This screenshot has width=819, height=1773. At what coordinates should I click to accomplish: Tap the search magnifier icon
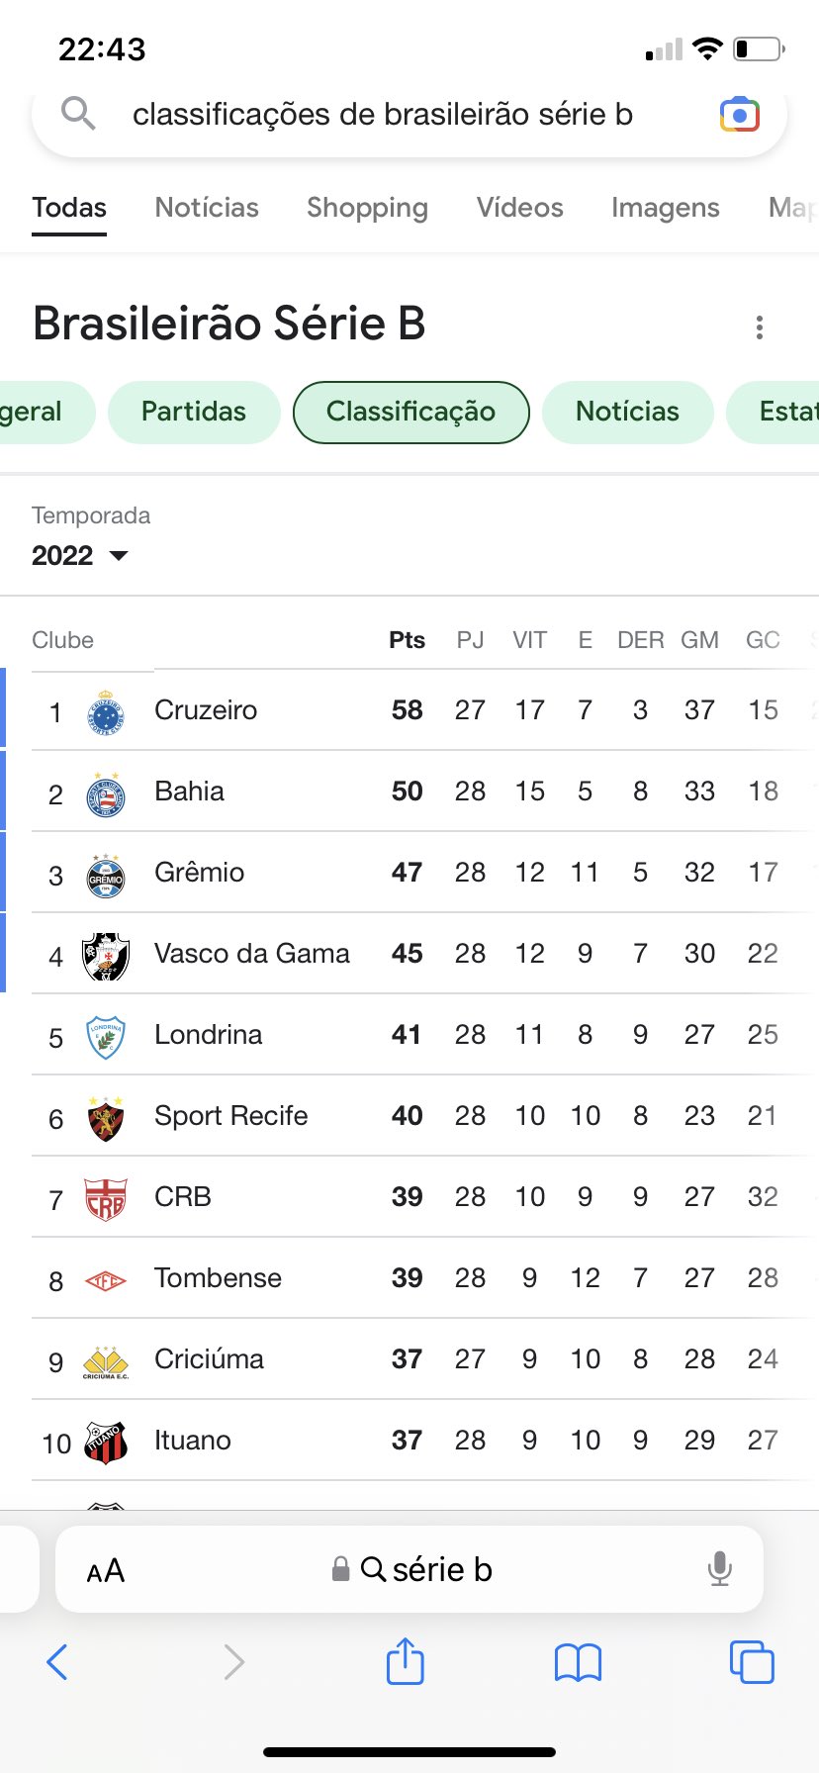(x=78, y=115)
